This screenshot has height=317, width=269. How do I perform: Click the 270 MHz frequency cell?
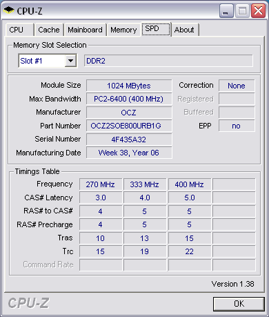101,184
